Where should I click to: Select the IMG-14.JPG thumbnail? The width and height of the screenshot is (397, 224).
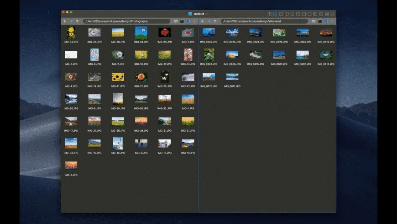tap(188, 54)
